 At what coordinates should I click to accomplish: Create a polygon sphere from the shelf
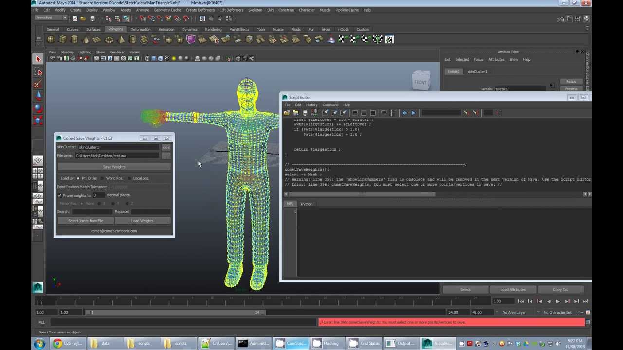(51, 39)
